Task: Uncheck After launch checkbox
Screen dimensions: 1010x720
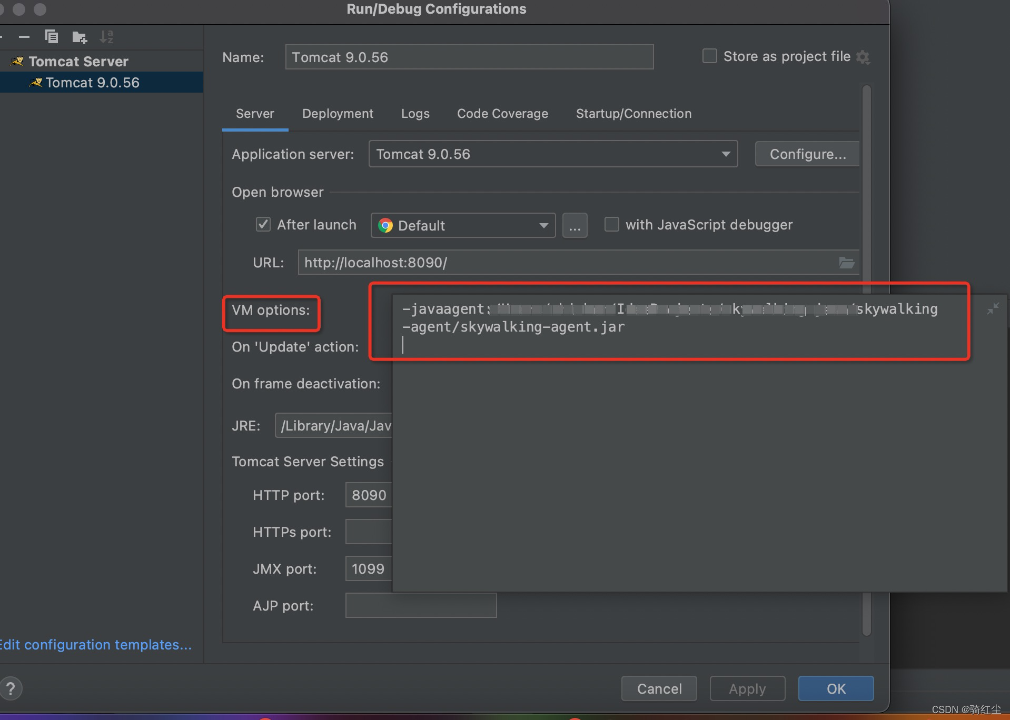Action: pyautogui.click(x=263, y=224)
